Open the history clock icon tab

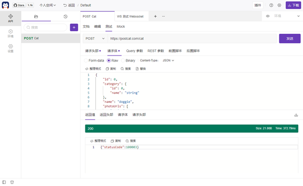[65, 17]
